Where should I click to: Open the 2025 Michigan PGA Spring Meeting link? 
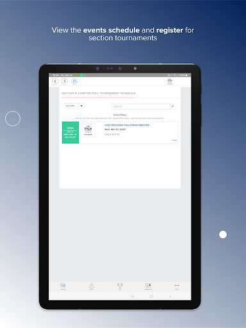coord(127,125)
